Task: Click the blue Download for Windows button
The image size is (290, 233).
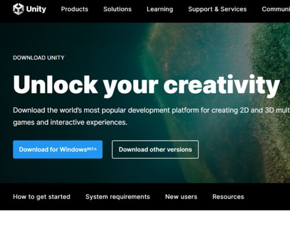Action: click(x=58, y=150)
